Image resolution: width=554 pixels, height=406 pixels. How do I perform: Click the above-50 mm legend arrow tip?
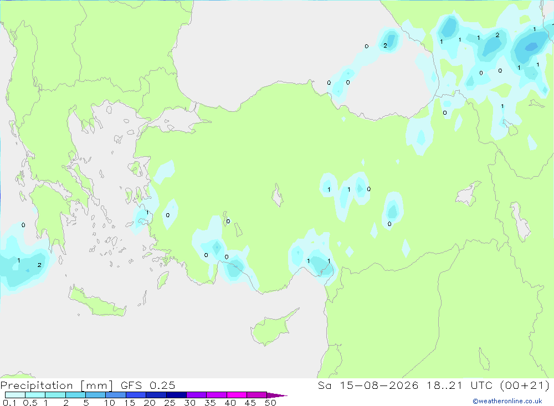coord(277,395)
